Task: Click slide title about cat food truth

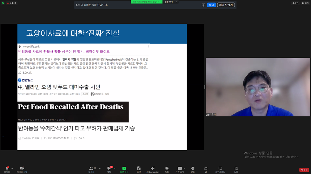Action: coord(73,33)
